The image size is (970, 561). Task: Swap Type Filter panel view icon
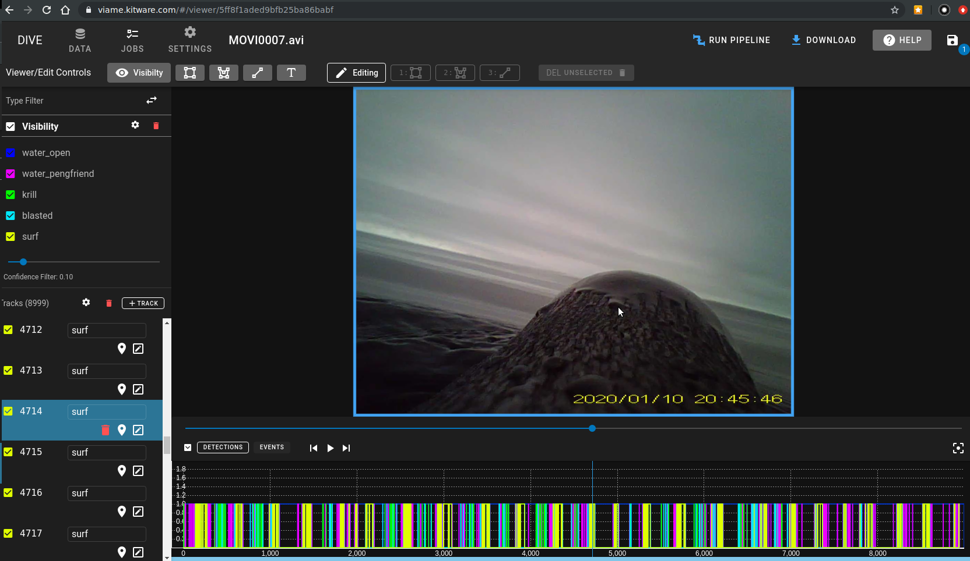coord(152,101)
